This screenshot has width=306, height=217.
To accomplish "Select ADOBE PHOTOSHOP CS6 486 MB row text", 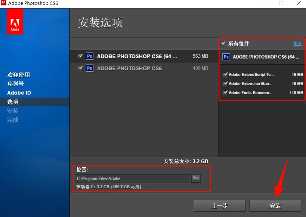I will coord(129,68).
